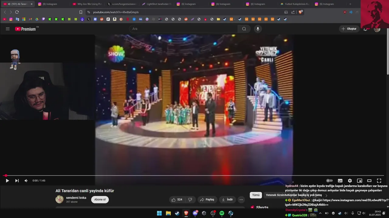Share this page from address bar

(x=293, y=12)
